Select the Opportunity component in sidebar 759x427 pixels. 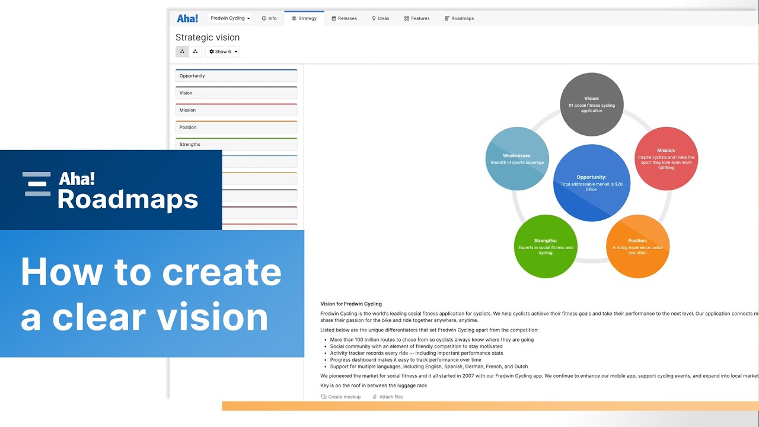click(x=236, y=76)
